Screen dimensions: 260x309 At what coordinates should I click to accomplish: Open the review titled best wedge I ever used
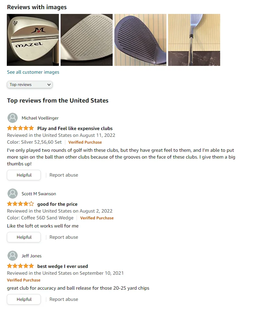(63, 266)
